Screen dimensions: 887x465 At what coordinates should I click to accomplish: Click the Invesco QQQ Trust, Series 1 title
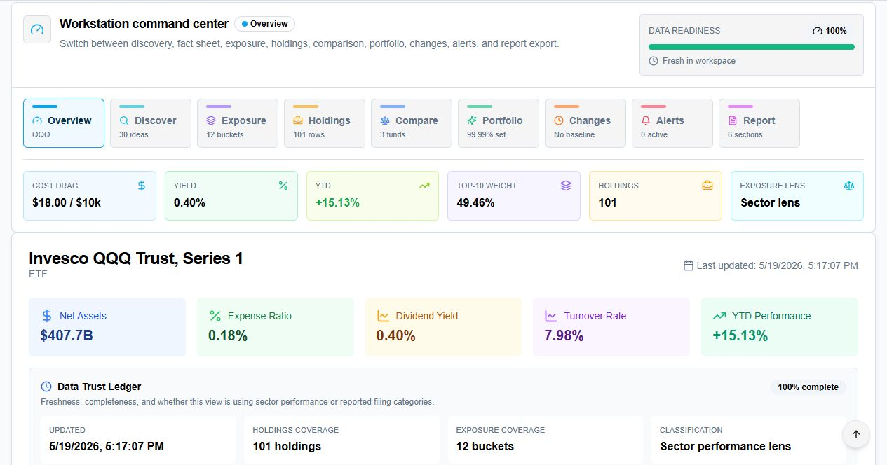point(136,258)
